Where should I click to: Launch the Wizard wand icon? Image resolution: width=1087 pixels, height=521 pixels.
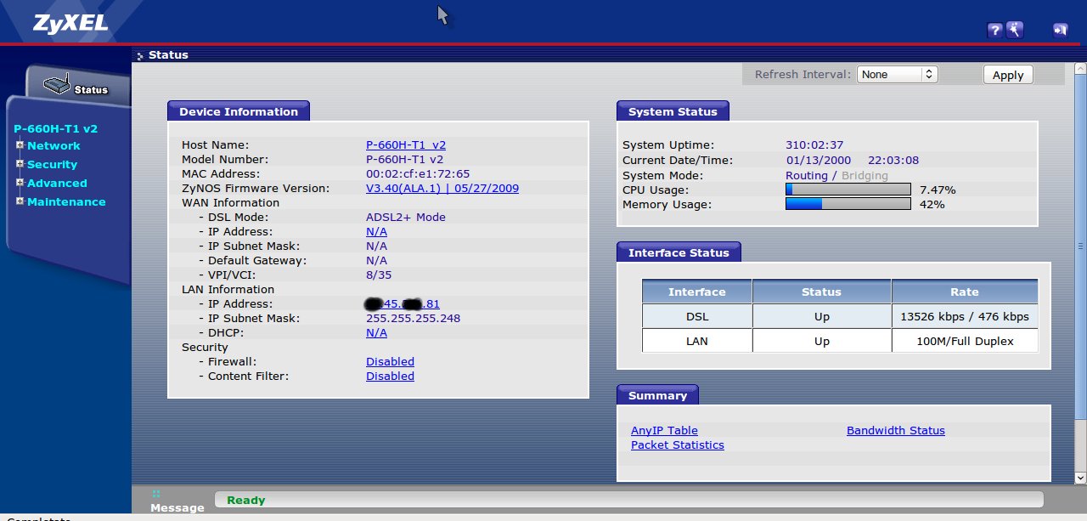click(1015, 31)
